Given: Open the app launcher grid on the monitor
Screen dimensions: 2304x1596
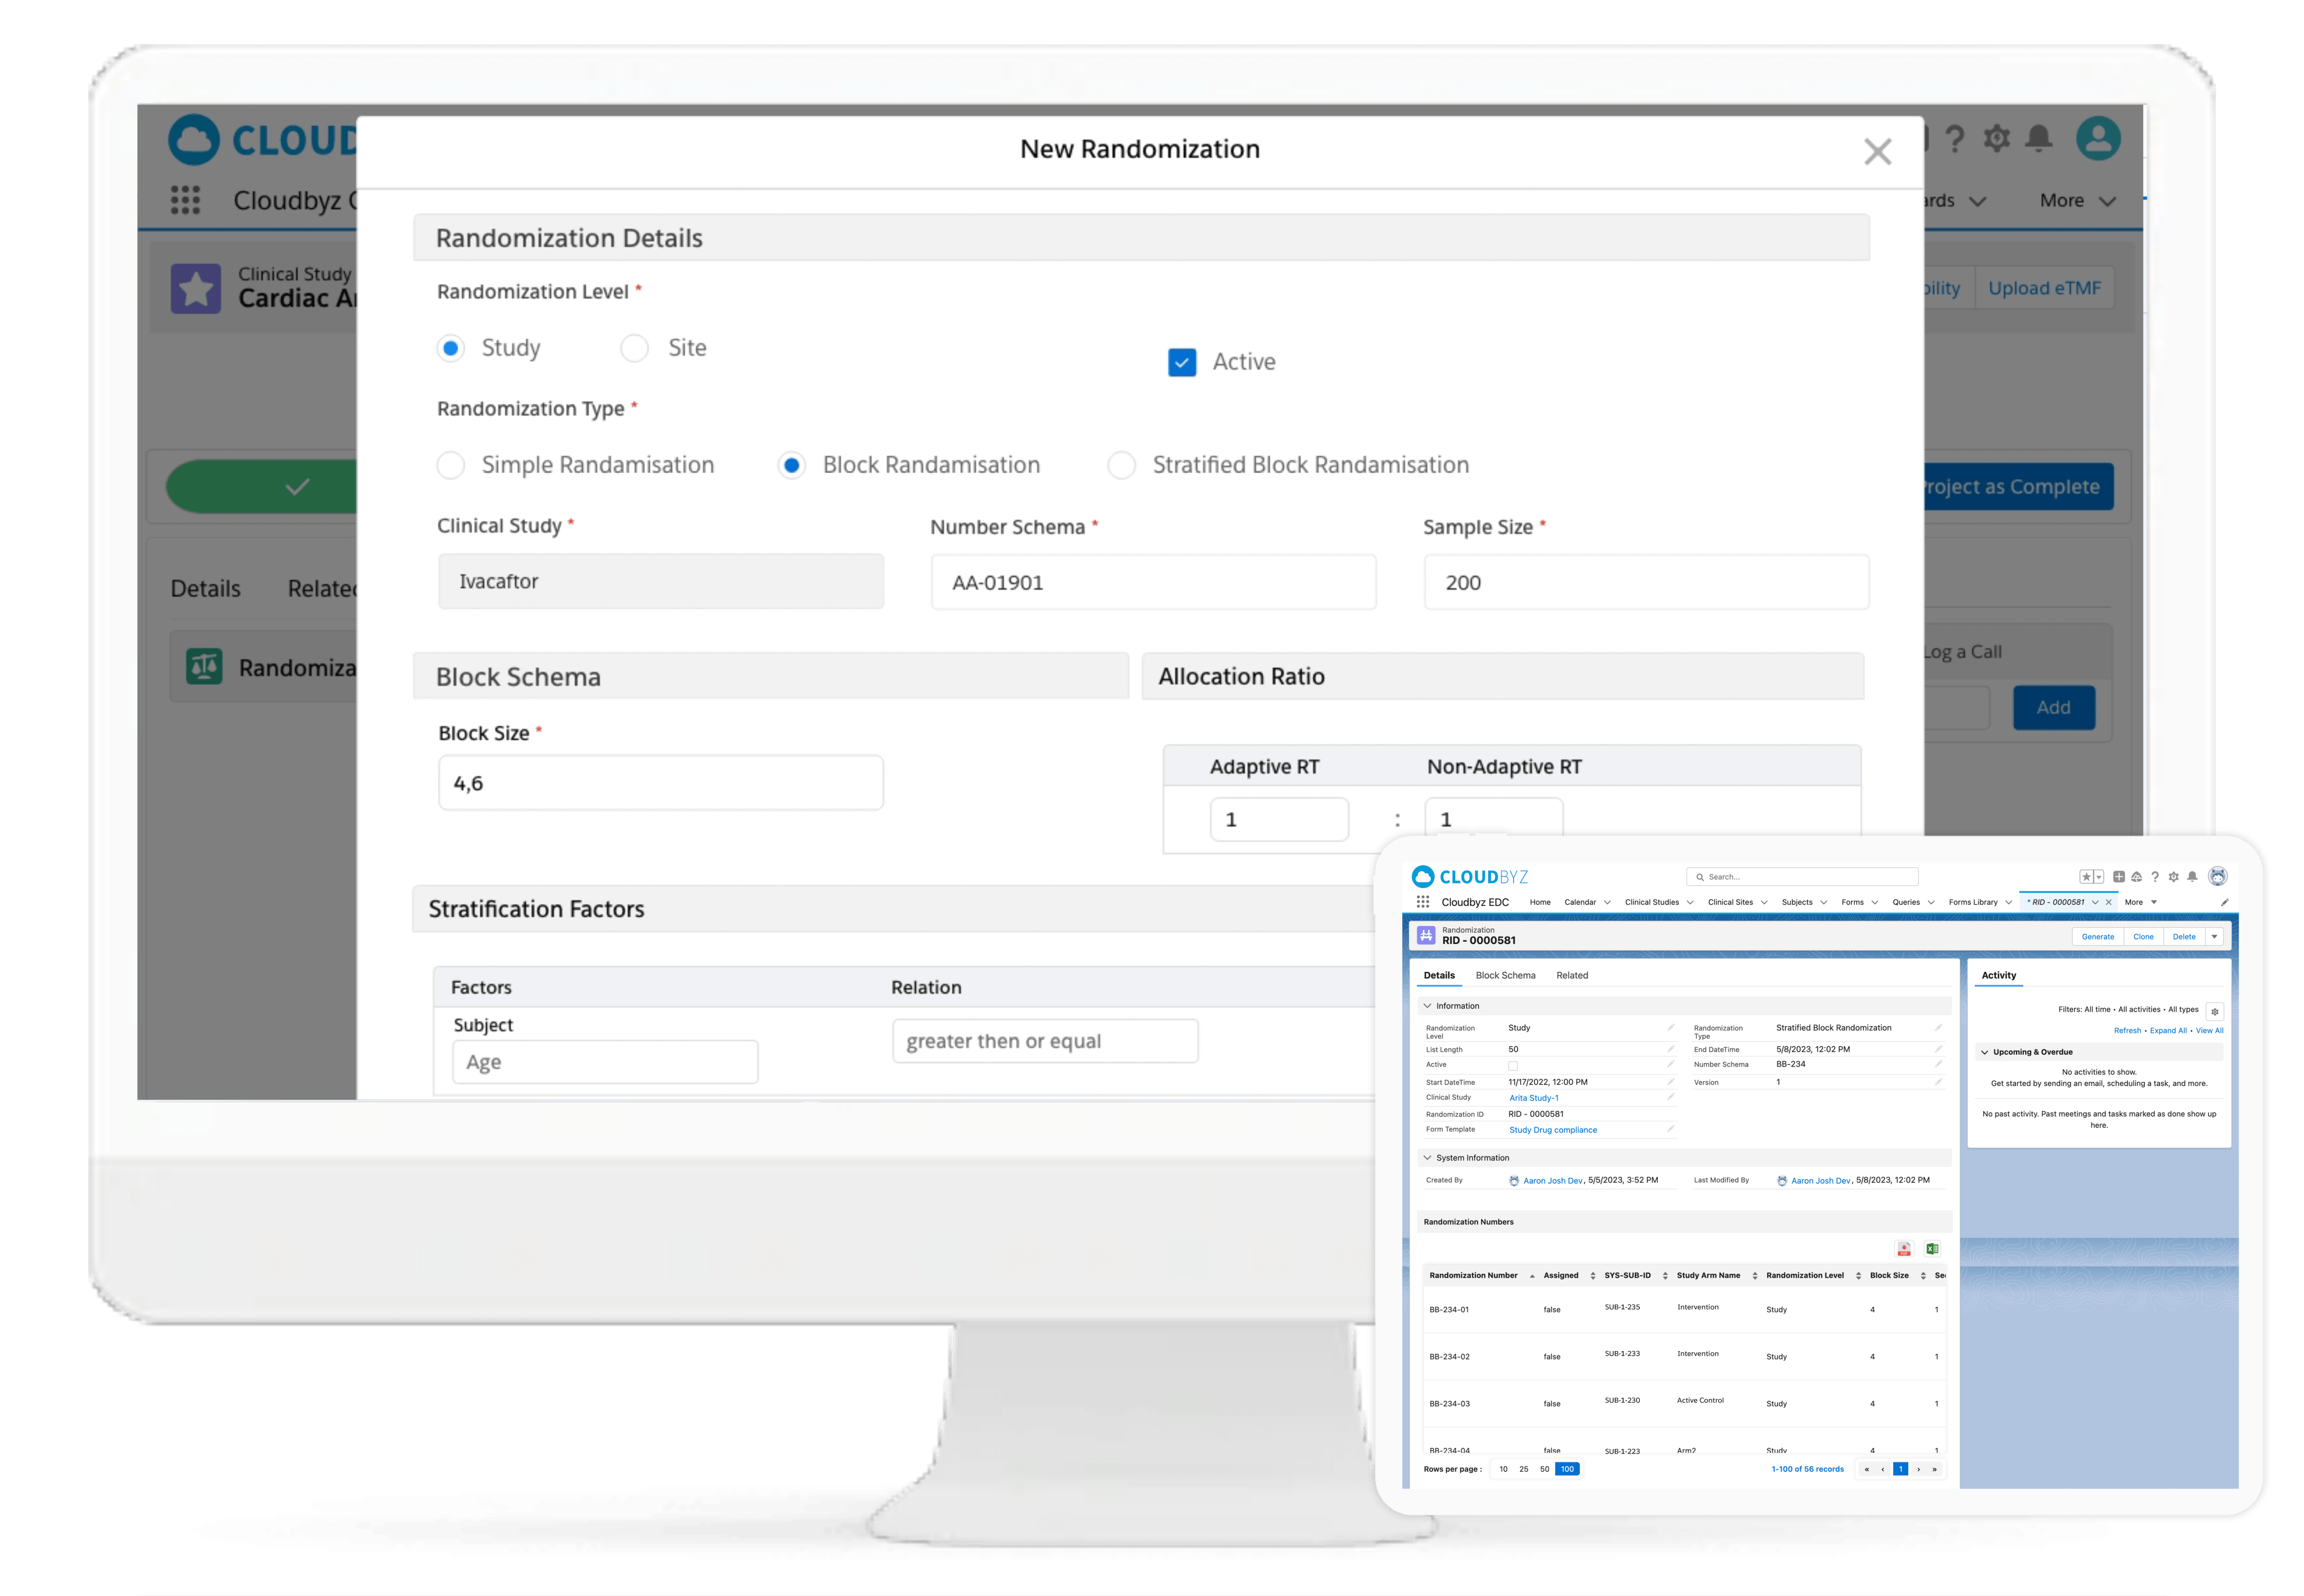Looking at the screenshot, I should (x=185, y=200).
